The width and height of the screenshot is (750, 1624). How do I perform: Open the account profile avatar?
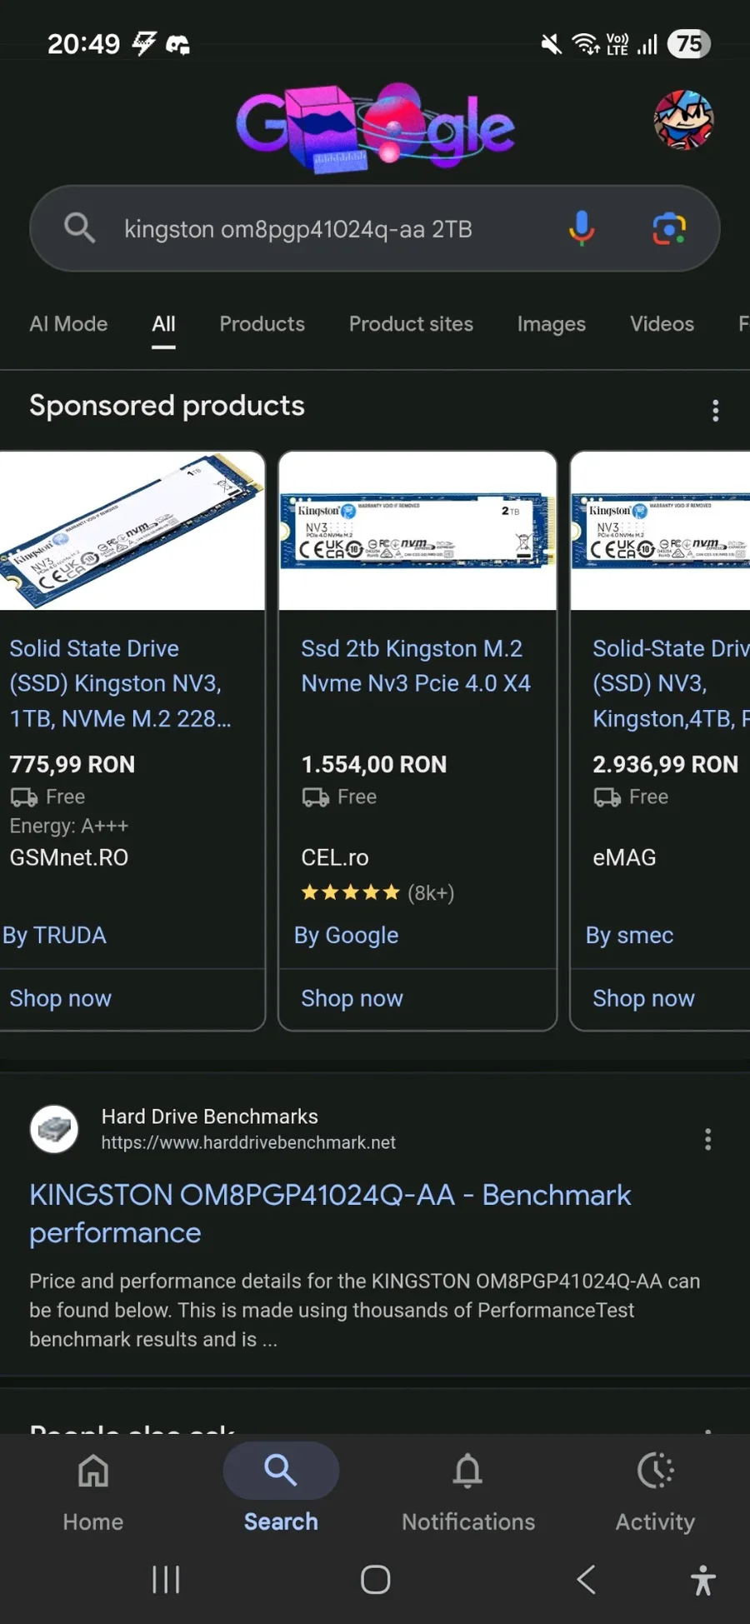click(683, 121)
